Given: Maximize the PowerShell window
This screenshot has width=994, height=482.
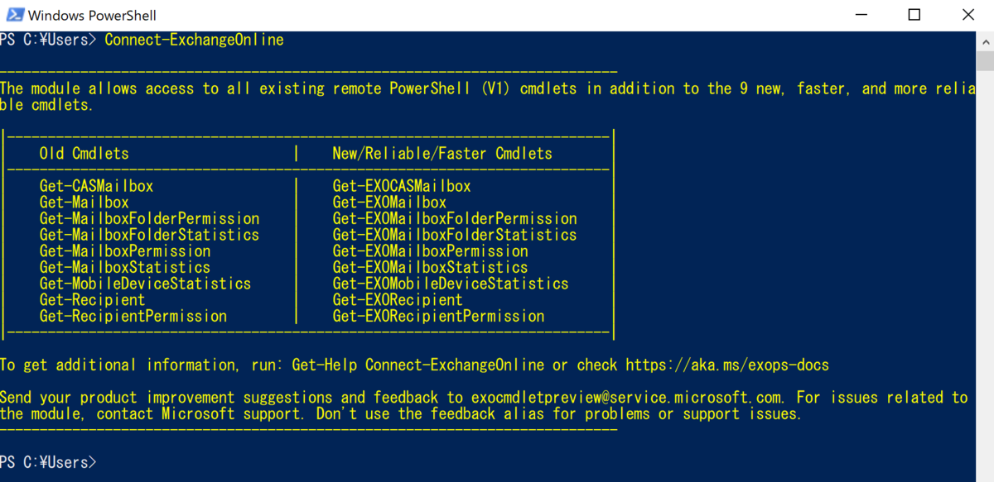Looking at the screenshot, I should [x=914, y=15].
